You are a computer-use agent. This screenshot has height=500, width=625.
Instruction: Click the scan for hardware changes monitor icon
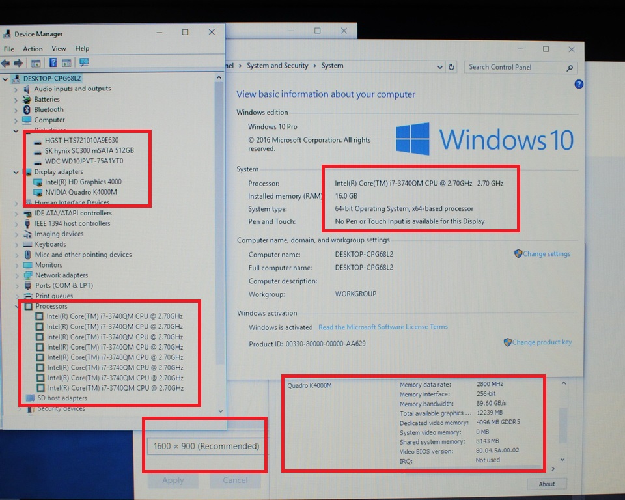(x=84, y=62)
